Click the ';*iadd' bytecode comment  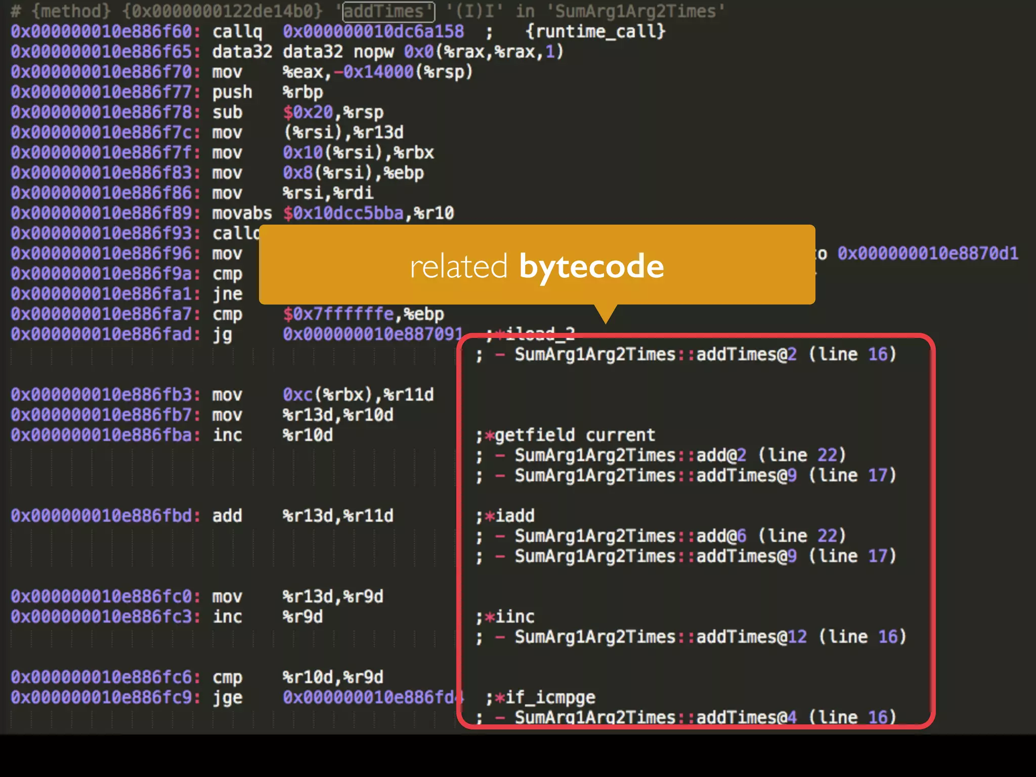pos(505,516)
